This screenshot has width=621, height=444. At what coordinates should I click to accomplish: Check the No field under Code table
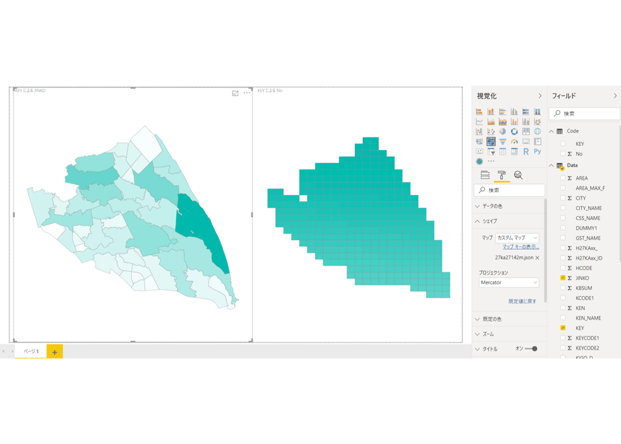tap(563, 153)
